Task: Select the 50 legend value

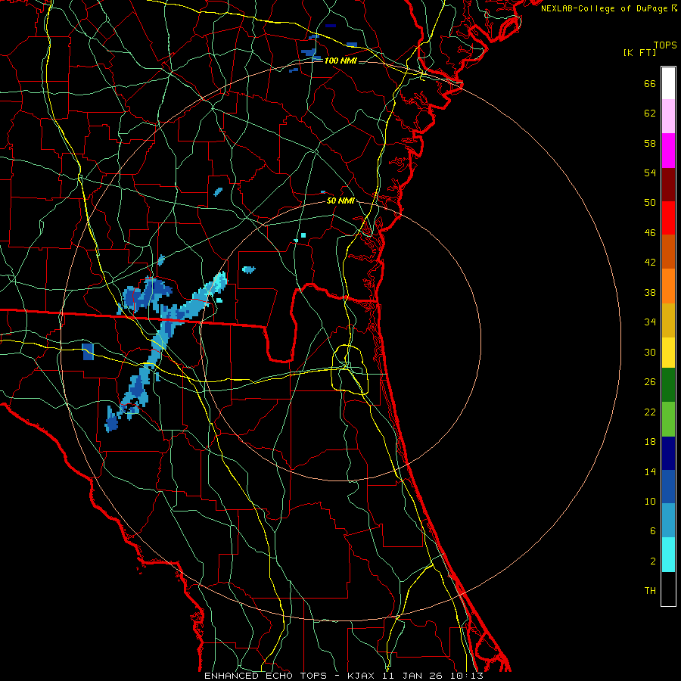Action: (x=650, y=202)
